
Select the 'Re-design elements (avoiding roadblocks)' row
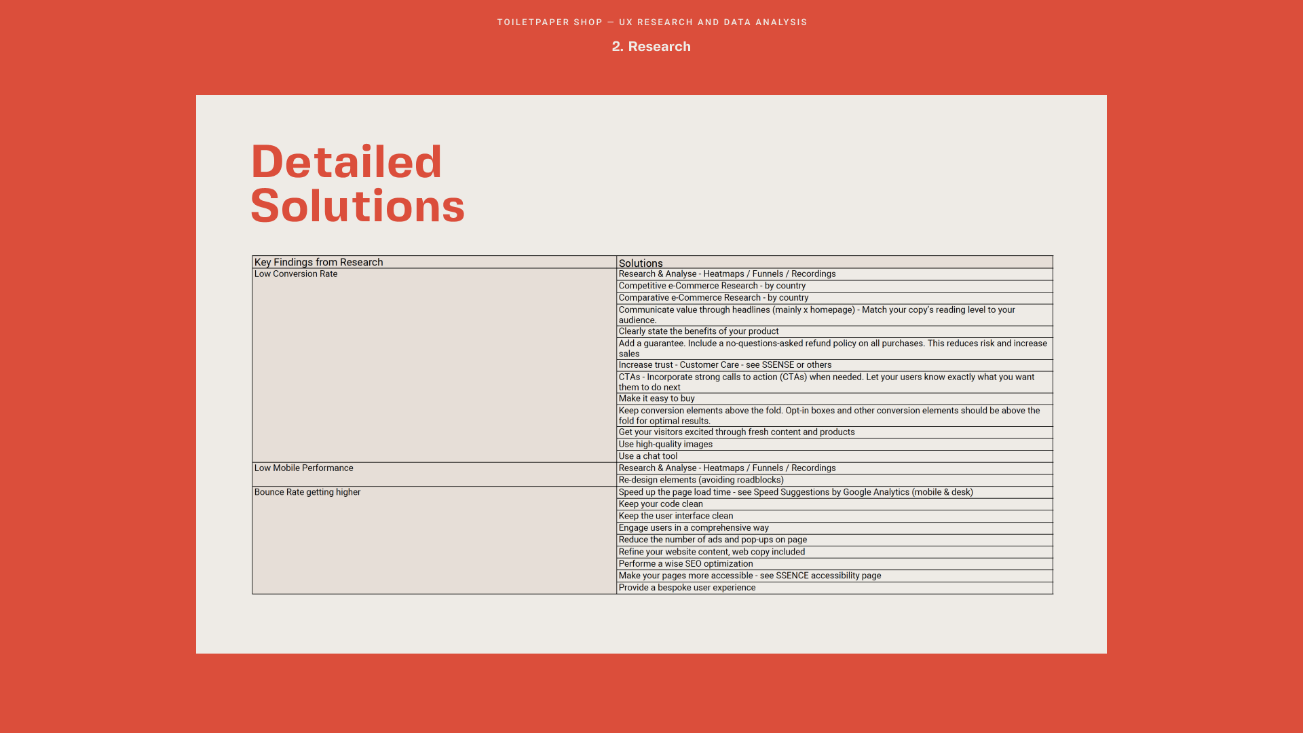[x=700, y=480]
